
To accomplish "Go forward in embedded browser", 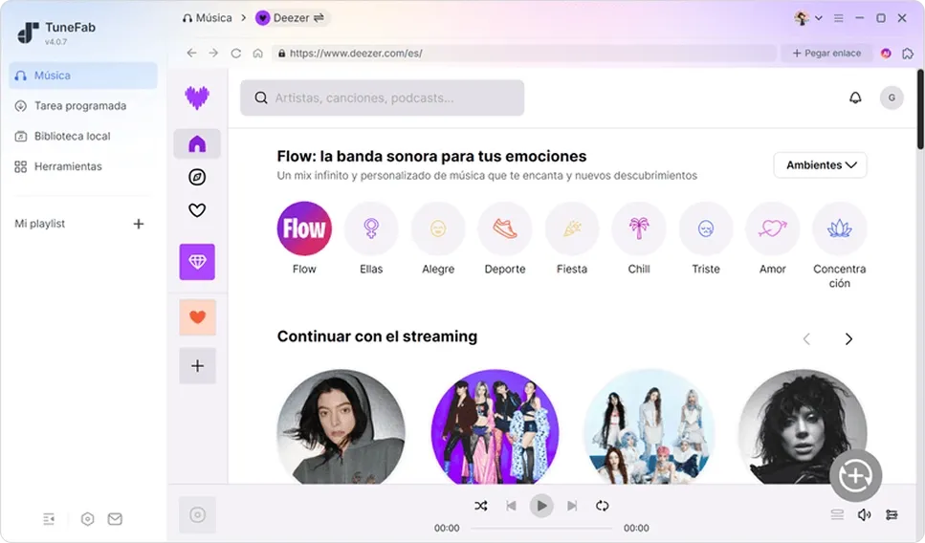I will [x=213, y=54].
